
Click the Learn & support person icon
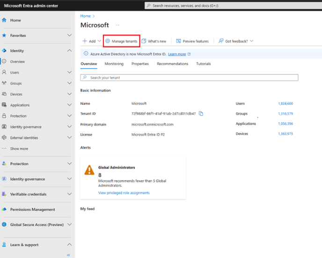[4, 244]
